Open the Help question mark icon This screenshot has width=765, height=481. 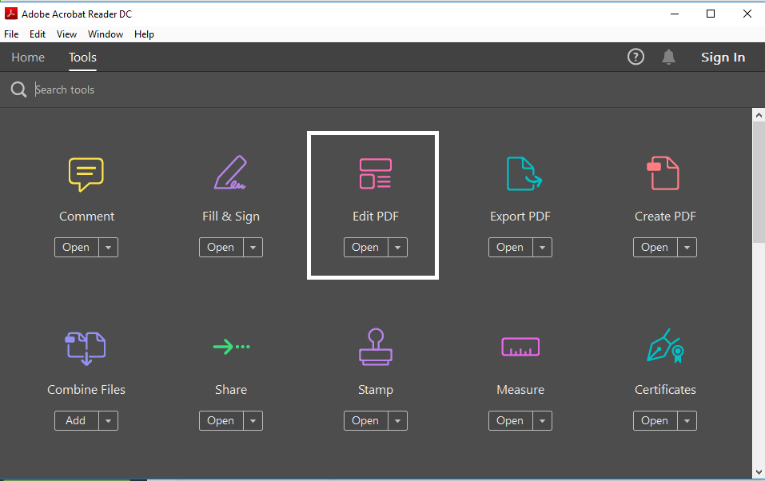point(636,57)
